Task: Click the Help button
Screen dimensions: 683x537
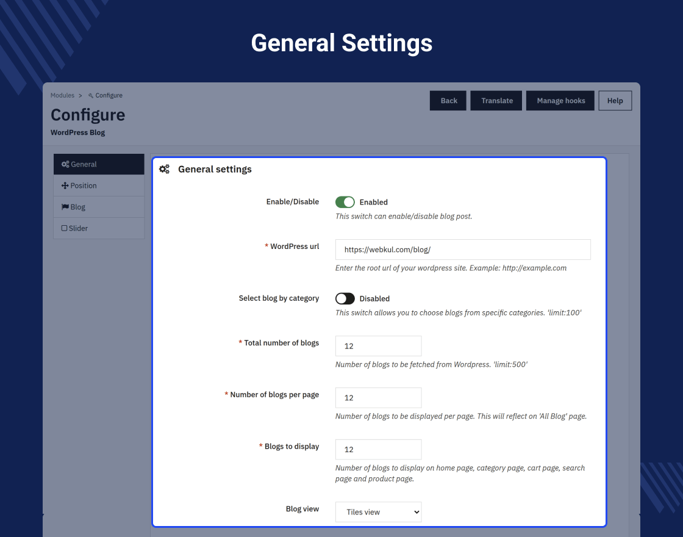Action: coord(615,101)
